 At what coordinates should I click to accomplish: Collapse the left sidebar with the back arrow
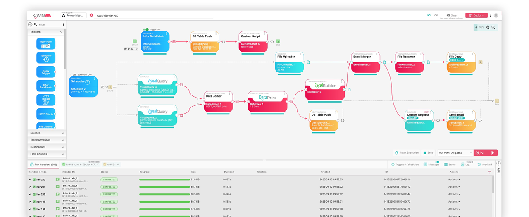(30, 24)
